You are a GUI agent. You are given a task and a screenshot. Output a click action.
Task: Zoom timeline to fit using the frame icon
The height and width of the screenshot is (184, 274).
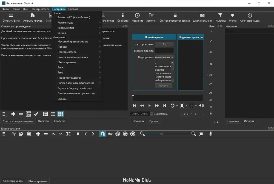point(201,134)
